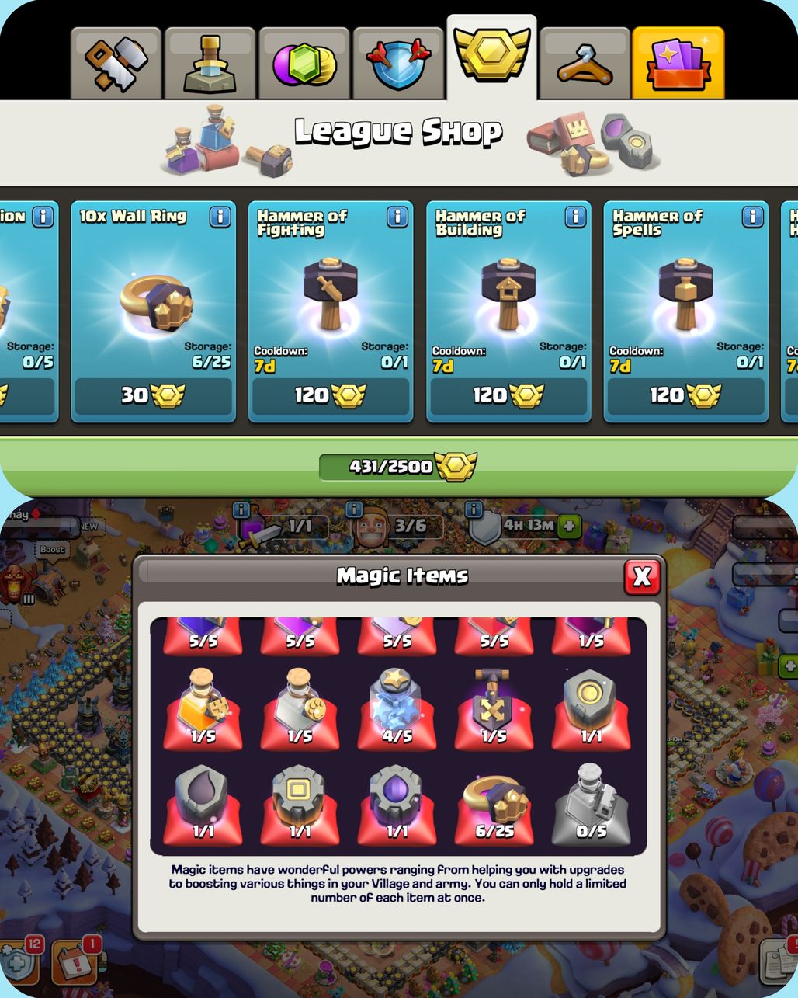Show info for Hammer of Fighting
798x998 pixels.
click(x=397, y=217)
